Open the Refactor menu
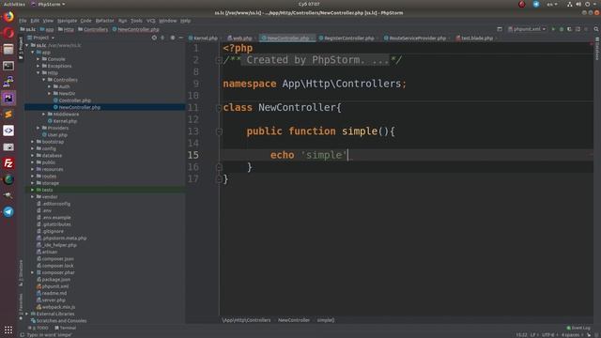 pos(104,21)
